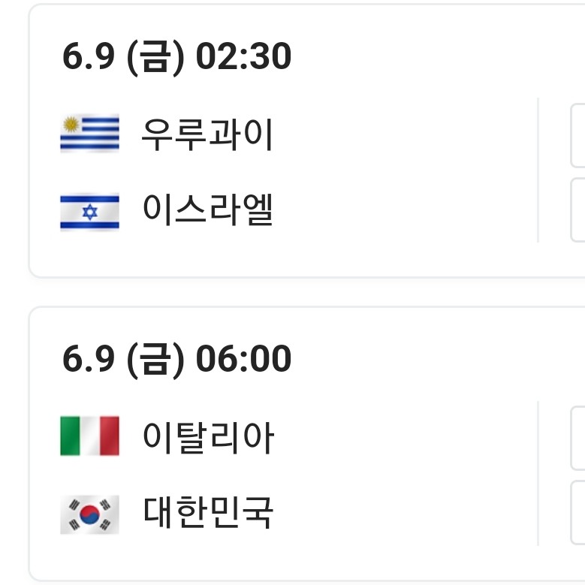Click the Uruguay flag icon
Viewport: 585px width, 585px height.
point(89,135)
